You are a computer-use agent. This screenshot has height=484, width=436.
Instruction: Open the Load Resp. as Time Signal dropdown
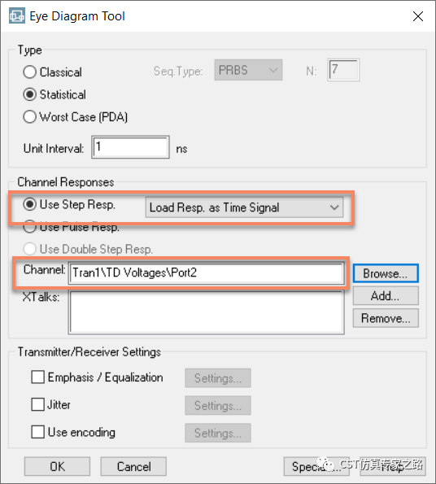[x=244, y=207]
